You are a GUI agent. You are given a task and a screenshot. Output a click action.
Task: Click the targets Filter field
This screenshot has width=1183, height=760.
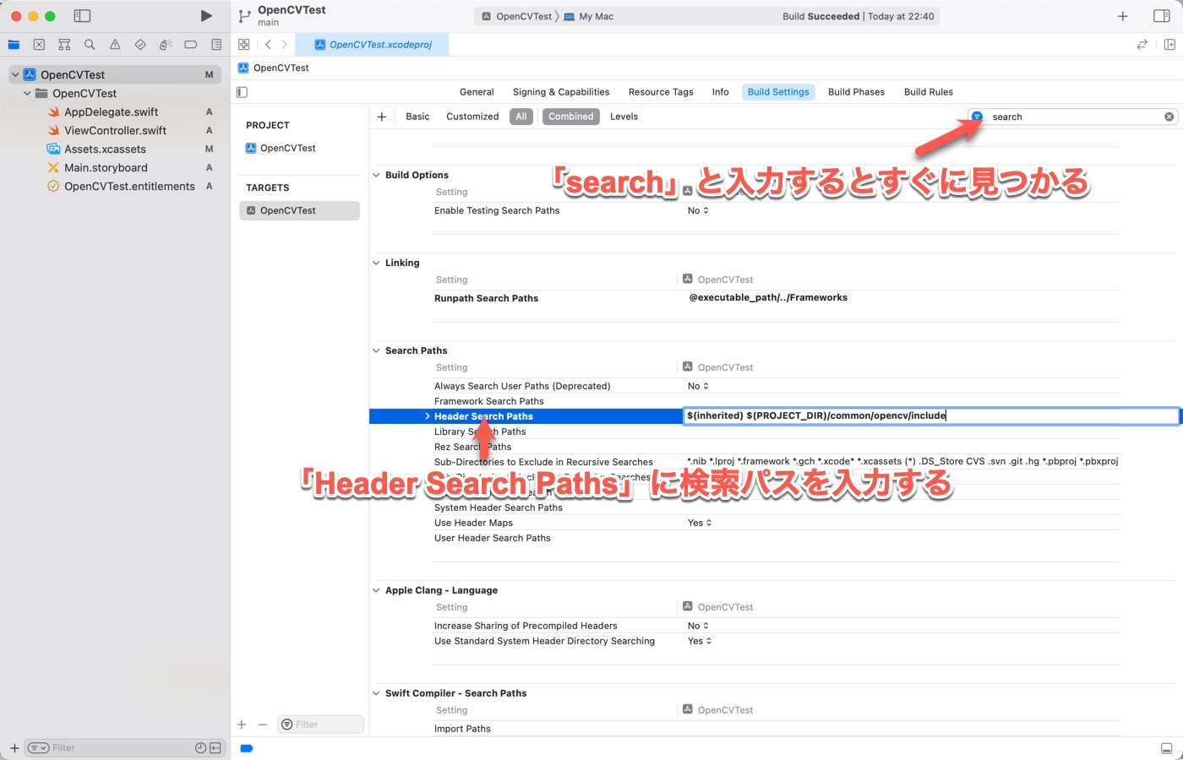pyautogui.click(x=321, y=725)
